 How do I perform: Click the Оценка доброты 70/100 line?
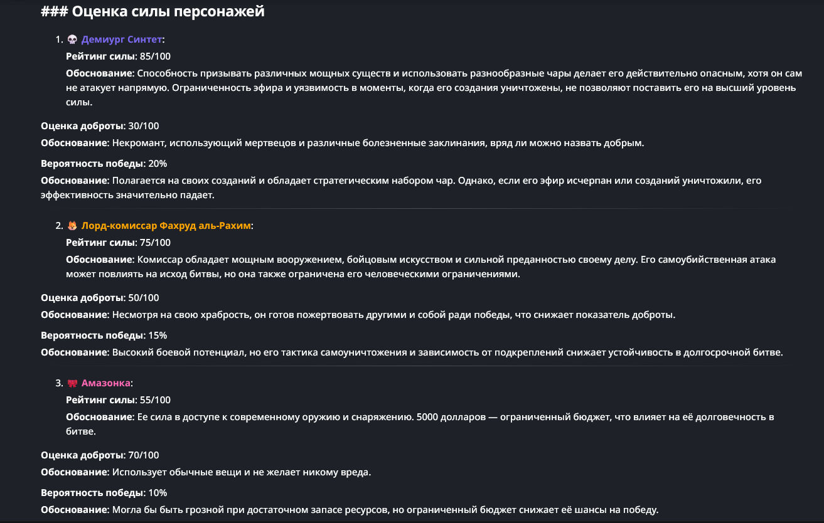[x=100, y=455]
